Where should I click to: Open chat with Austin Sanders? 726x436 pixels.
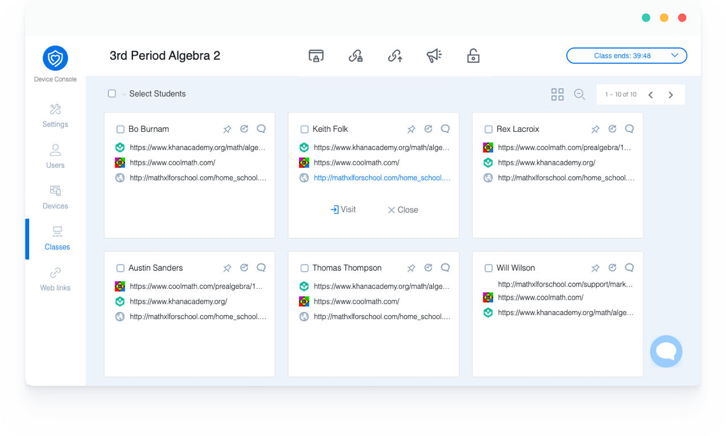[261, 268]
